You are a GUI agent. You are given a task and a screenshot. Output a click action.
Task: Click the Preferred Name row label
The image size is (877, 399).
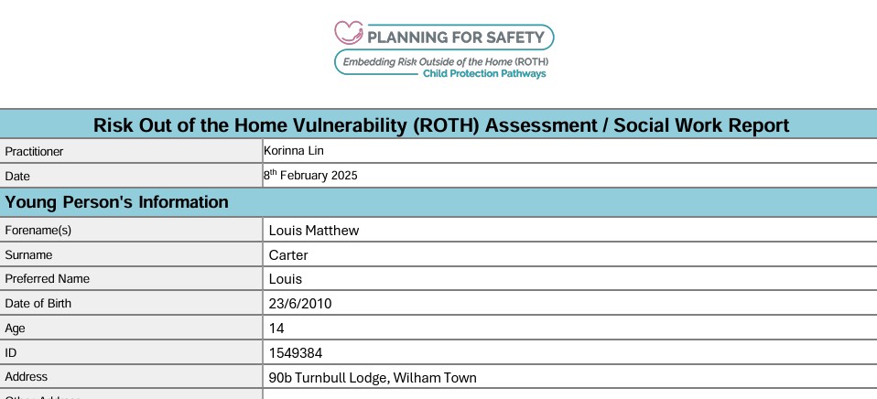(x=48, y=279)
